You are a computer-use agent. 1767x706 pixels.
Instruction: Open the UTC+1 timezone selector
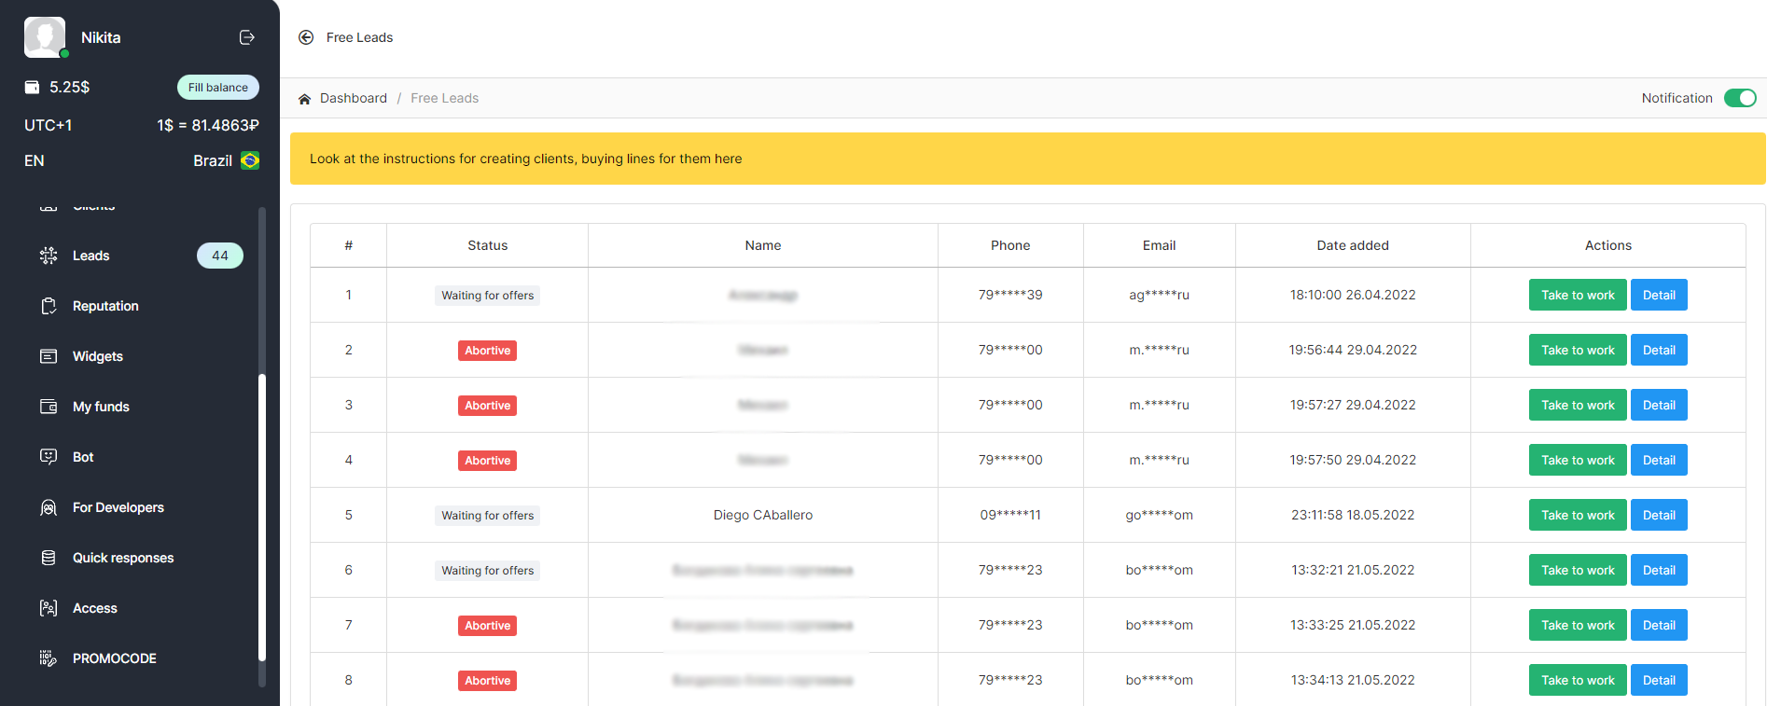click(x=49, y=125)
